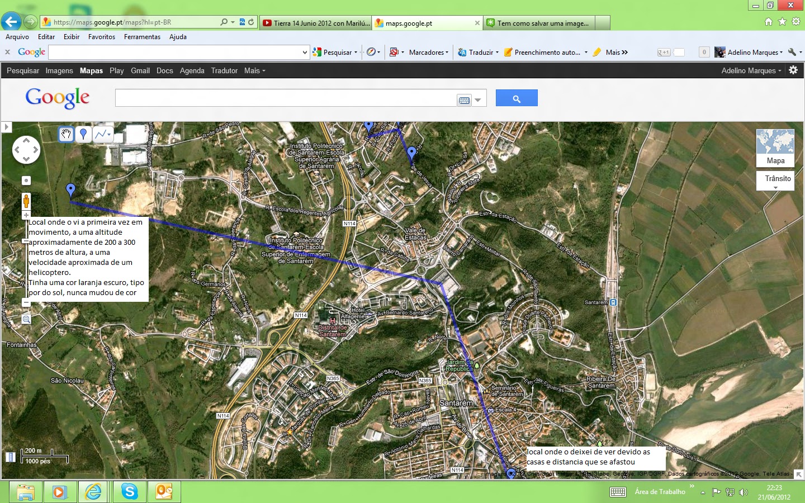Open the Trânsito layer dropdown
Image resolution: width=805 pixels, height=503 pixels.
tap(775, 181)
